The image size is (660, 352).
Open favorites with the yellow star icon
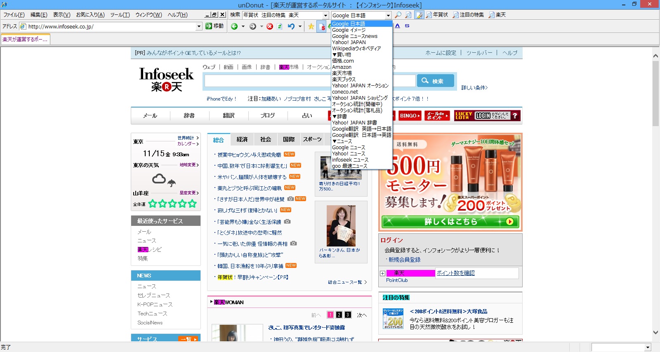311,26
